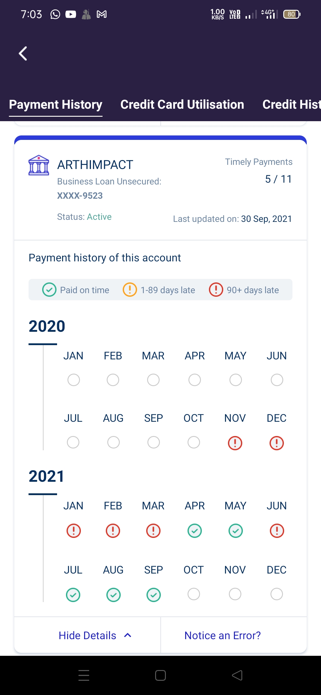Select the January 2020 empty circle
Viewport: 321px width, 695px height.
click(x=74, y=380)
